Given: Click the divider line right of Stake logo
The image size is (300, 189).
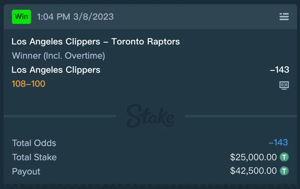Looking at the screenshot, I should pyautogui.click(x=241, y=116).
